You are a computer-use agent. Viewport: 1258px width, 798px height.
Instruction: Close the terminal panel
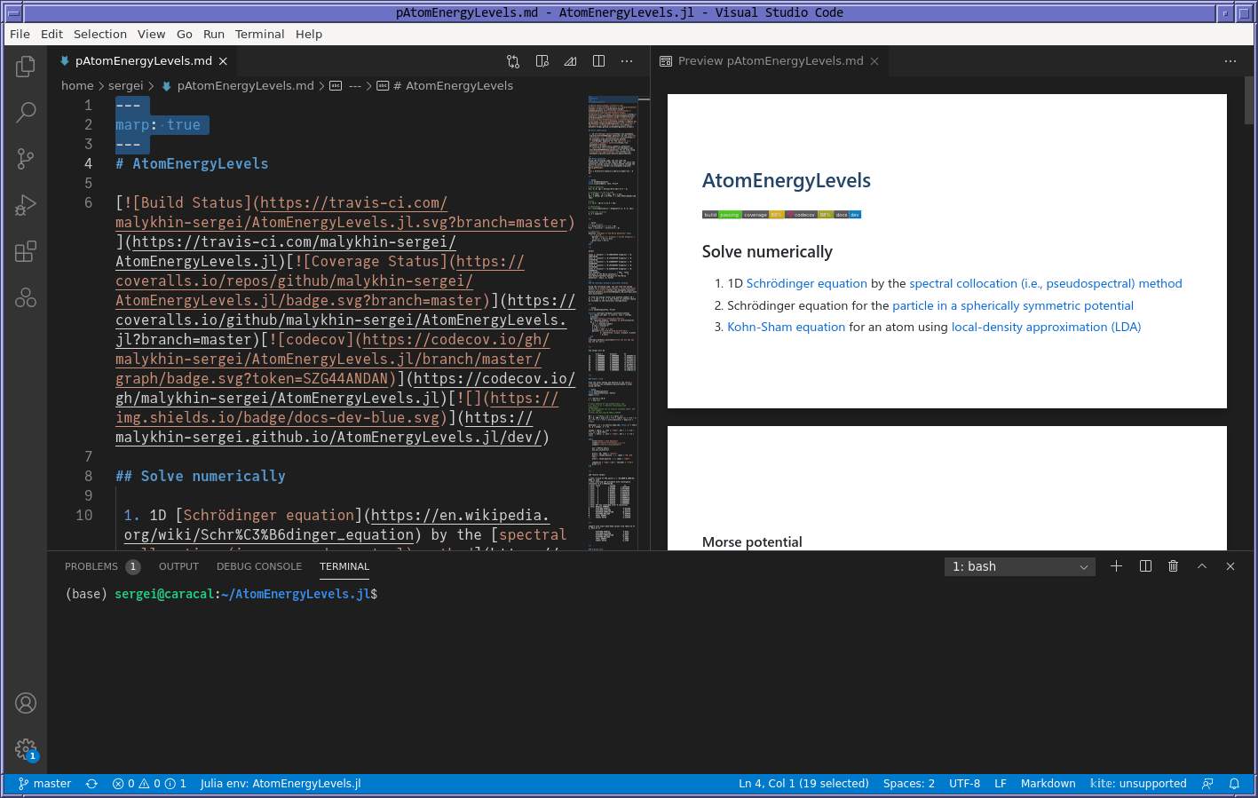1230,566
